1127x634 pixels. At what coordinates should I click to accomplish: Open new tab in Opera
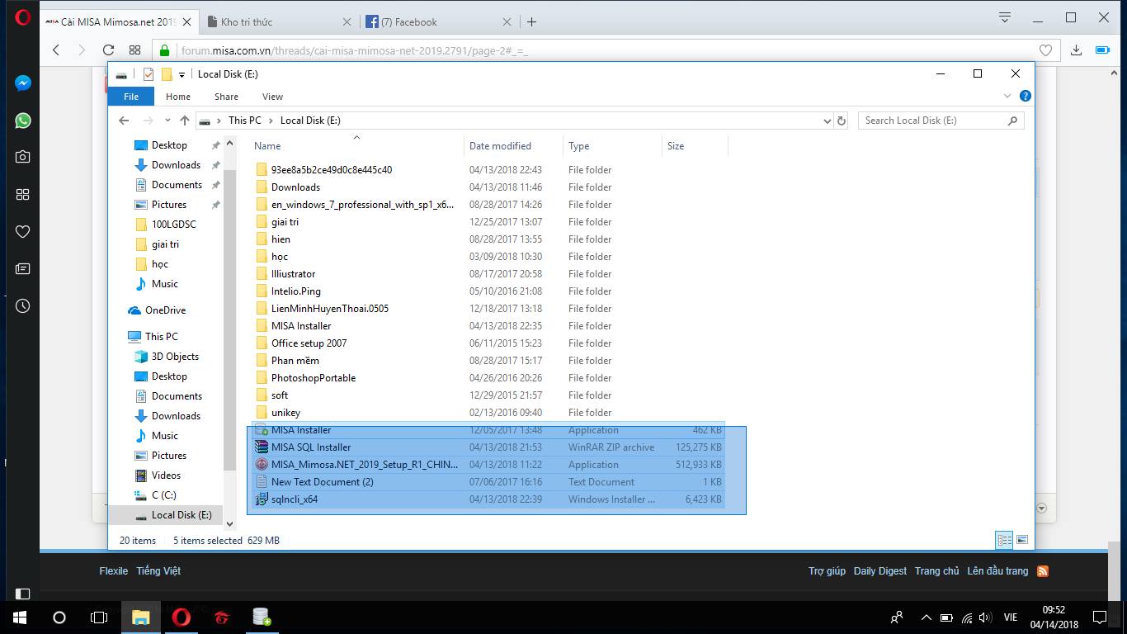[531, 22]
